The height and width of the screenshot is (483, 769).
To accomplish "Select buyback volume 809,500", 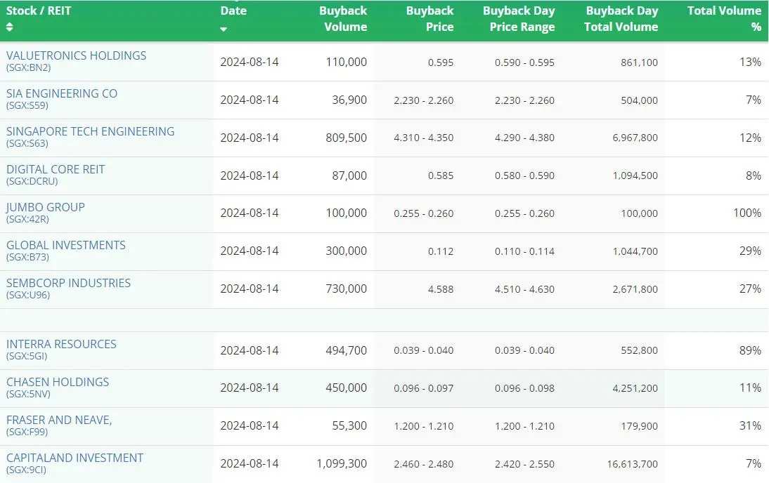I will click(x=347, y=138).
